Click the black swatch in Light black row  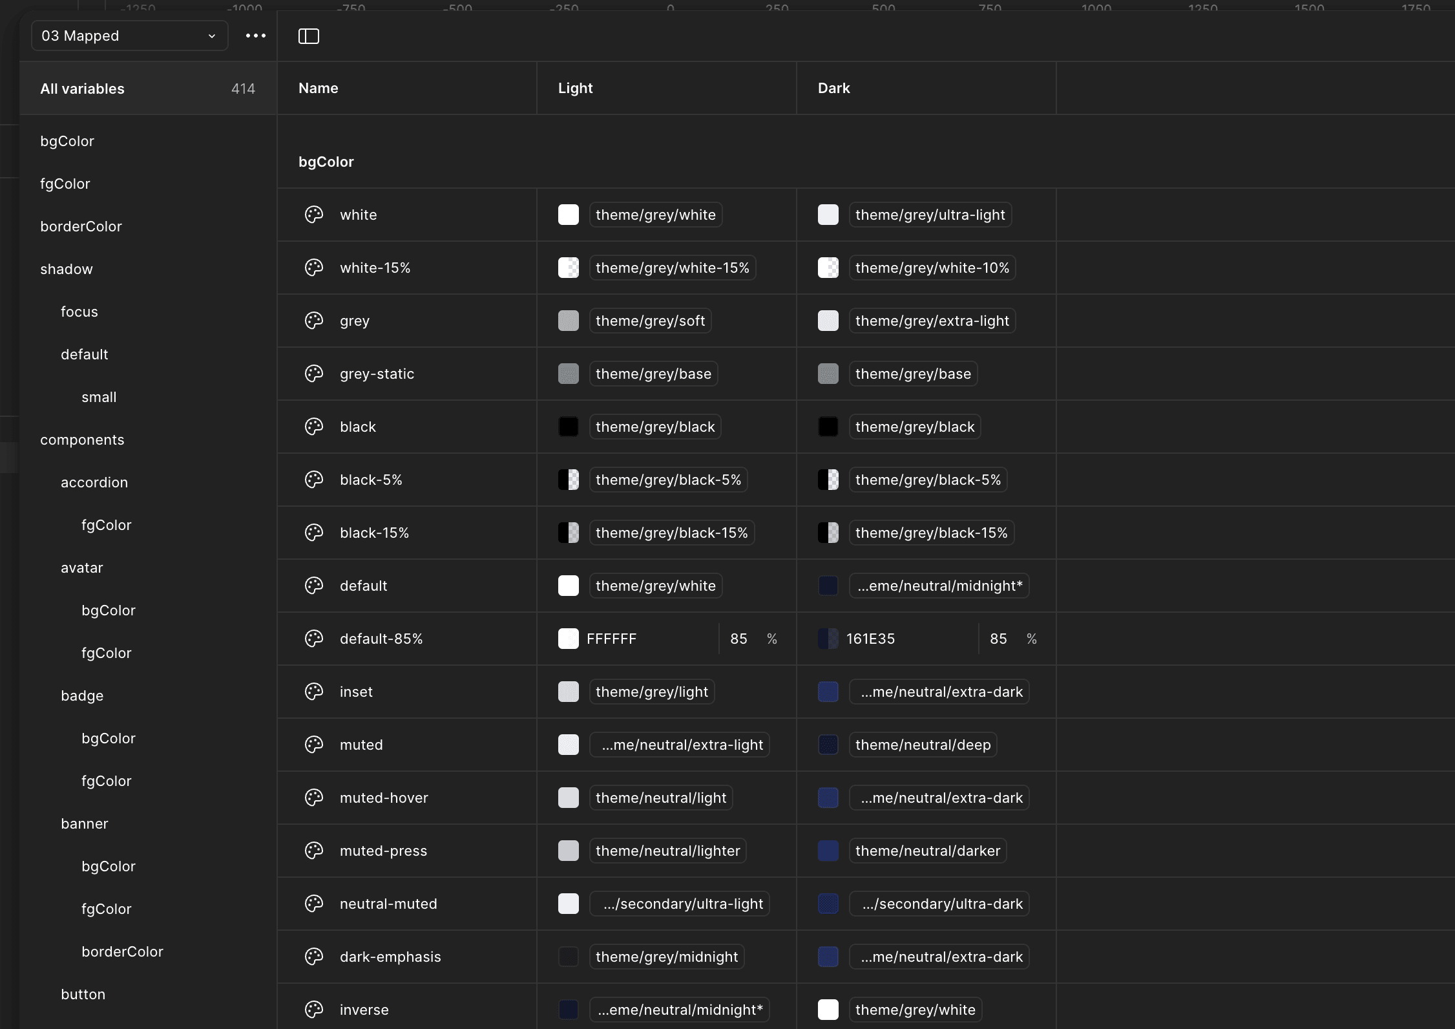[569, 427]
